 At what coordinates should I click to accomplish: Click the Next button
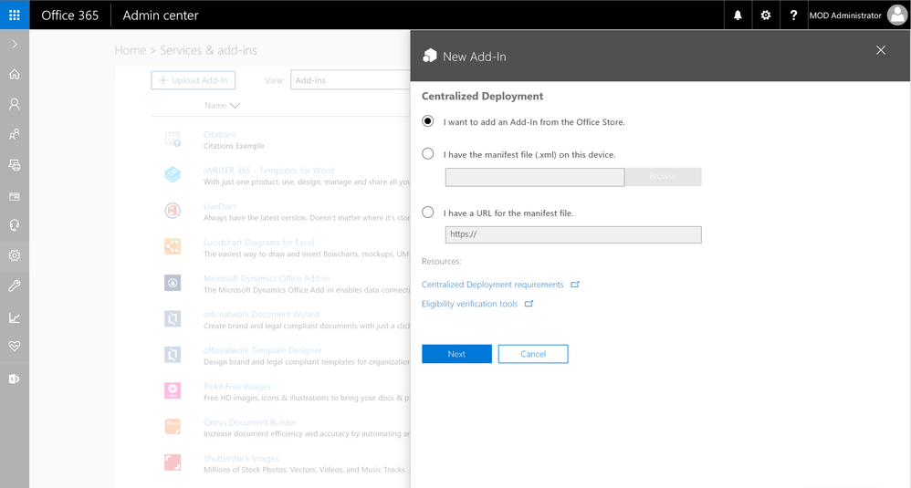pos(456,354)
